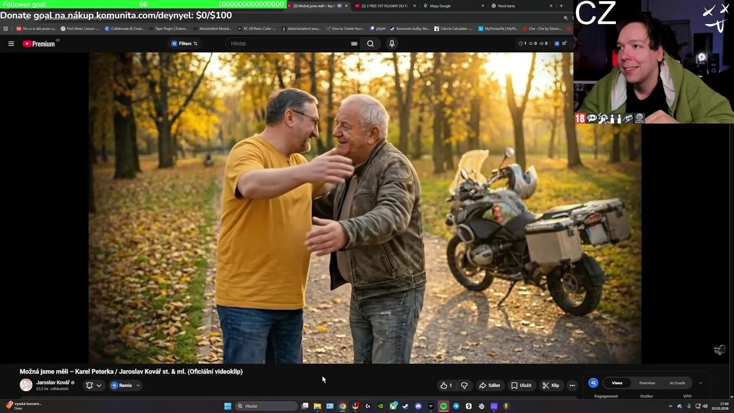734x413 pixels.
Task: Click the vidIQ logo in side panel
Action: [x=594, y=383]
